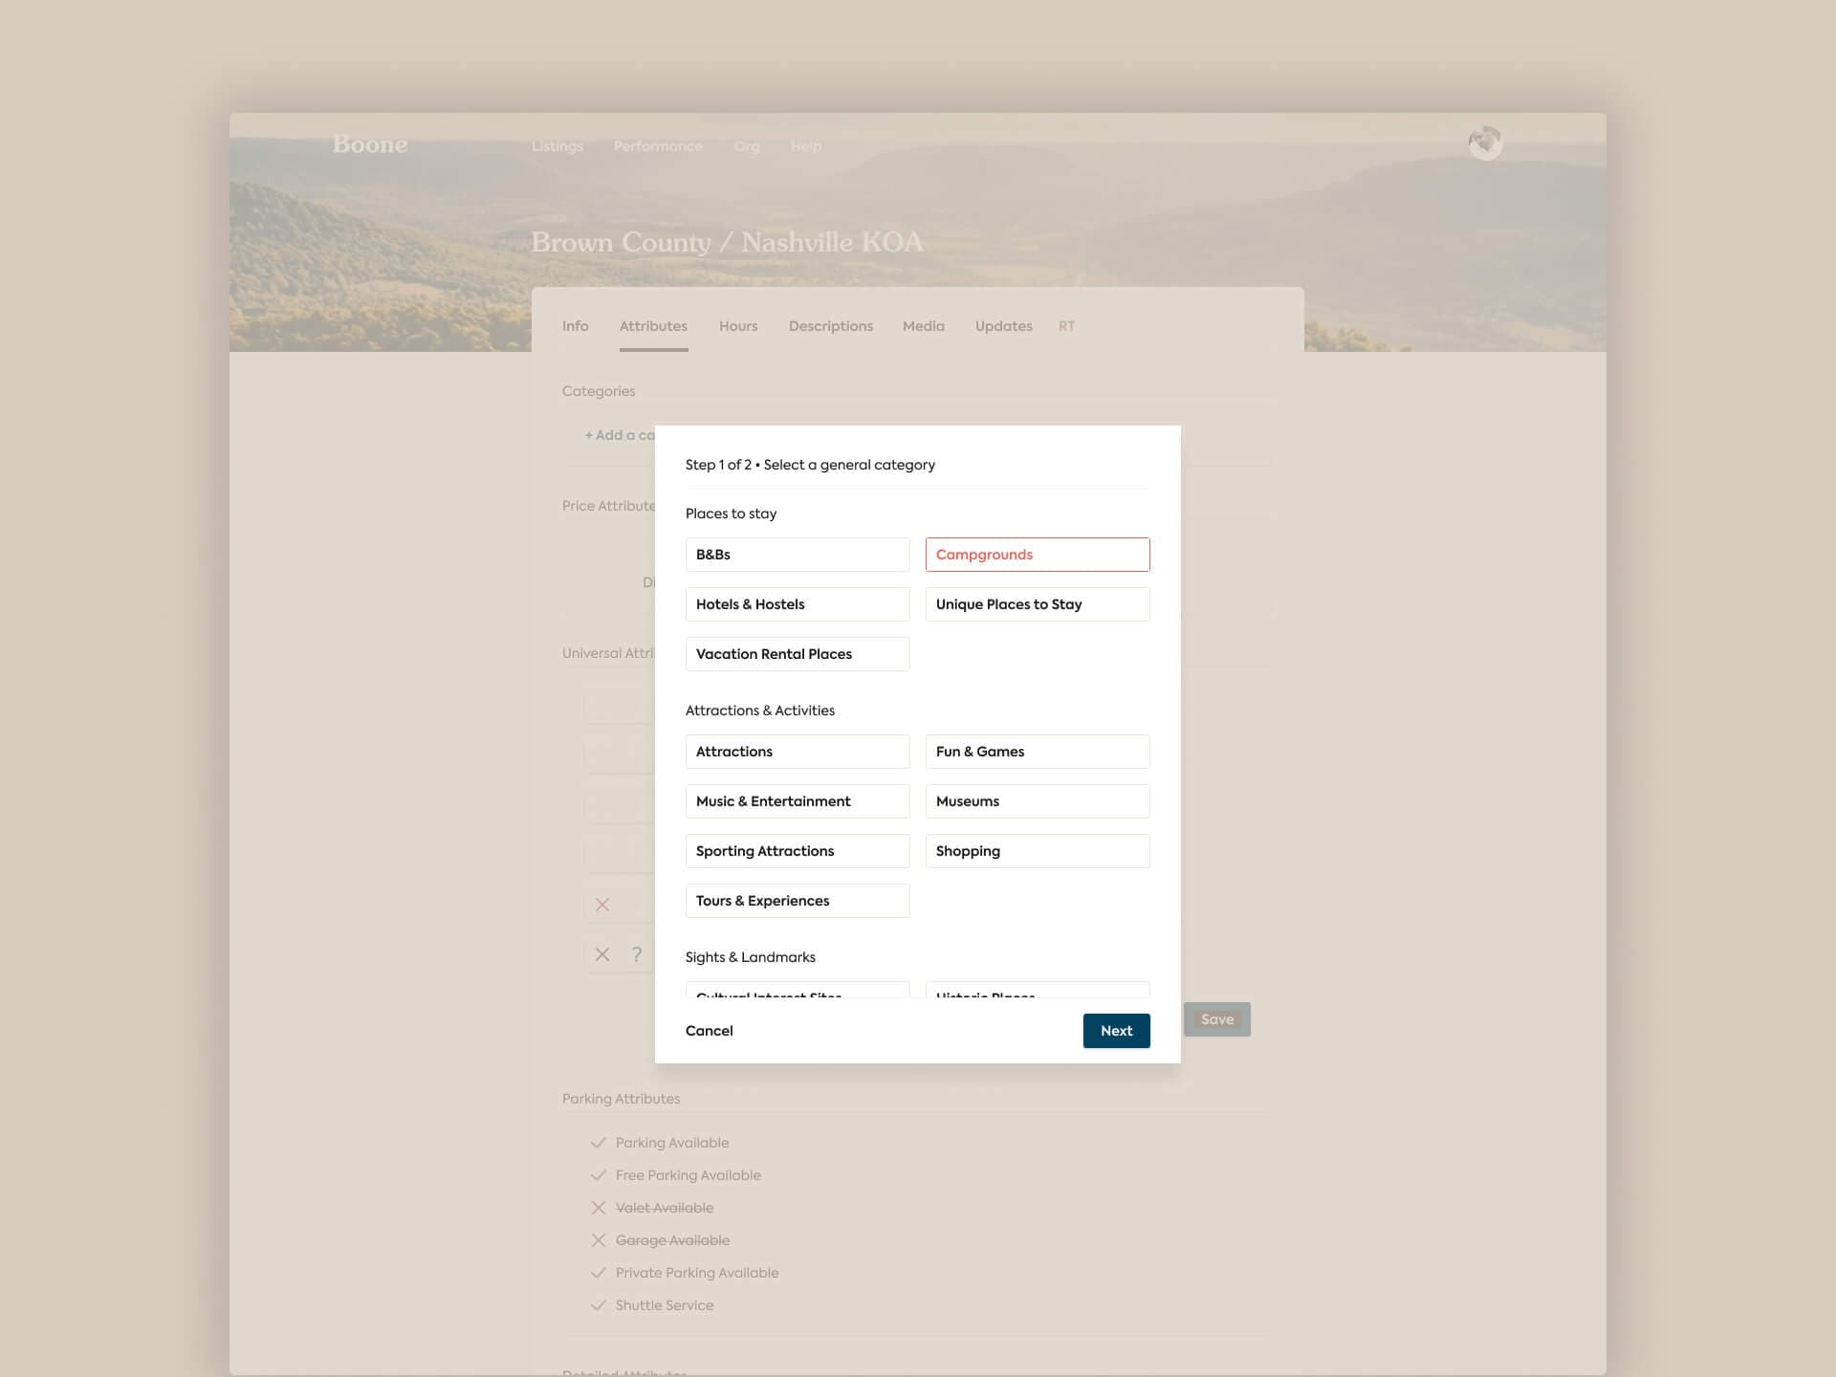The width and height of the screenshot is (1836, 1377).
Task: Toggle the Valet Available X mark
Action: [599, 1208]
